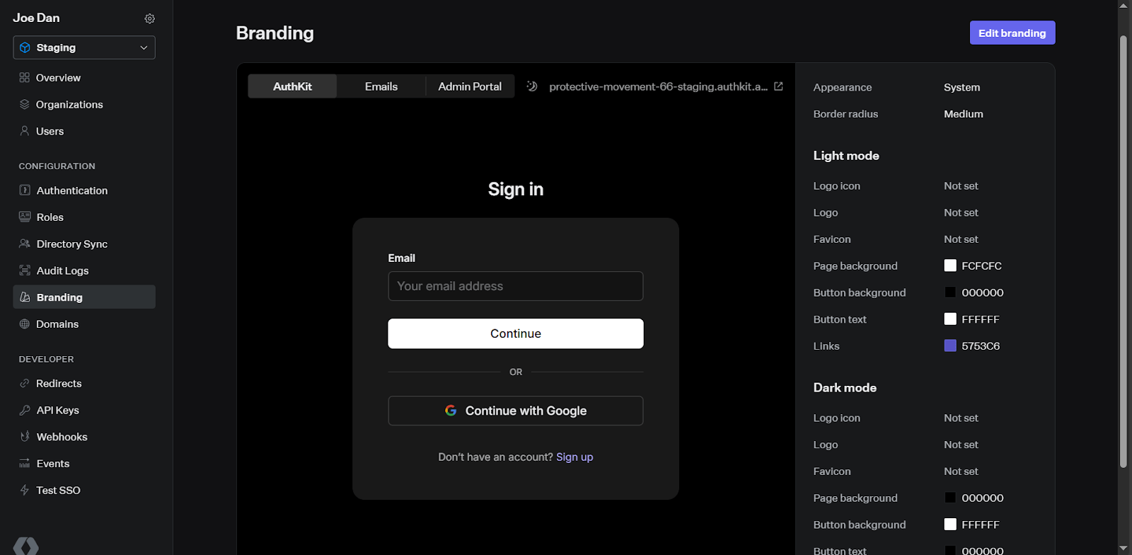The image size is (1132, 555).
Task: Click the Test SSO lightning icon
Action: coord(25,490)
